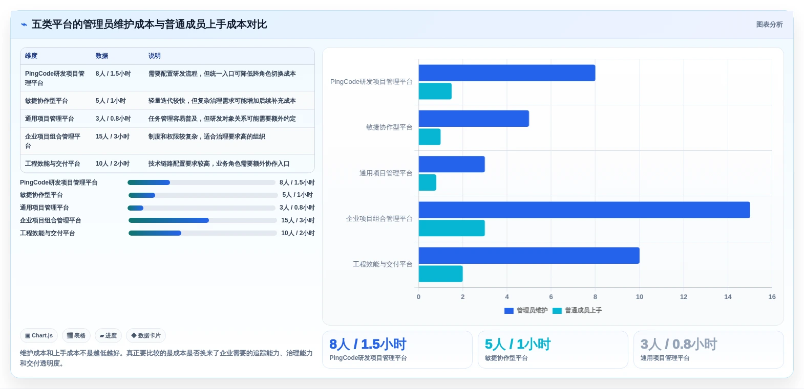Screen dimensions: 804x389
Task: Click 企业项目组合管理平台 progress bar
Action: [203, 220]
